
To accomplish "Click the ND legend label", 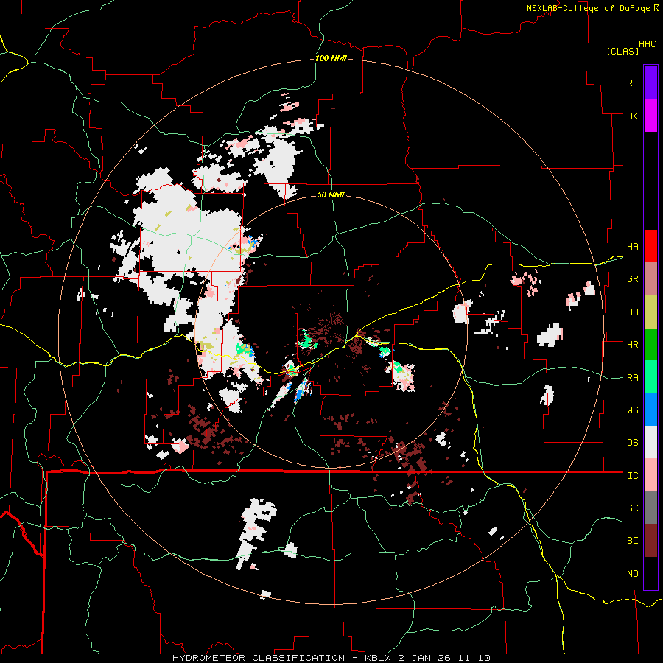I will pyautogui.click(x=632, y=574).
